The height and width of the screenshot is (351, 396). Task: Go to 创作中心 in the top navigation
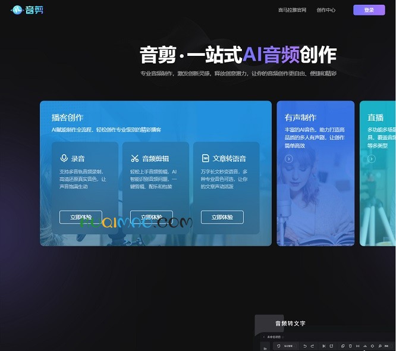click(x=326, y=10)
